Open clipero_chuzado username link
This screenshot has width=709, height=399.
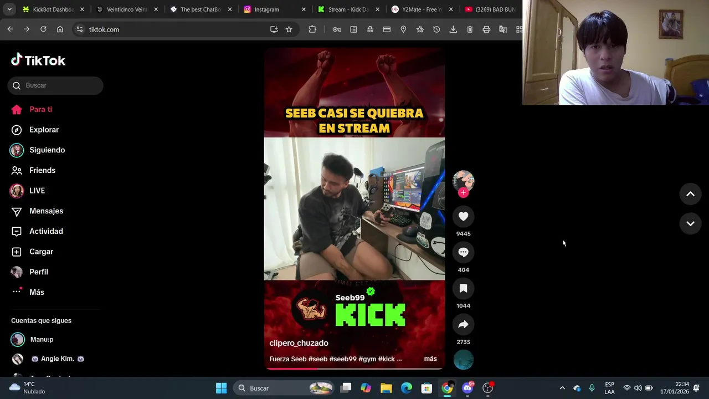click(x=299, y=343)
